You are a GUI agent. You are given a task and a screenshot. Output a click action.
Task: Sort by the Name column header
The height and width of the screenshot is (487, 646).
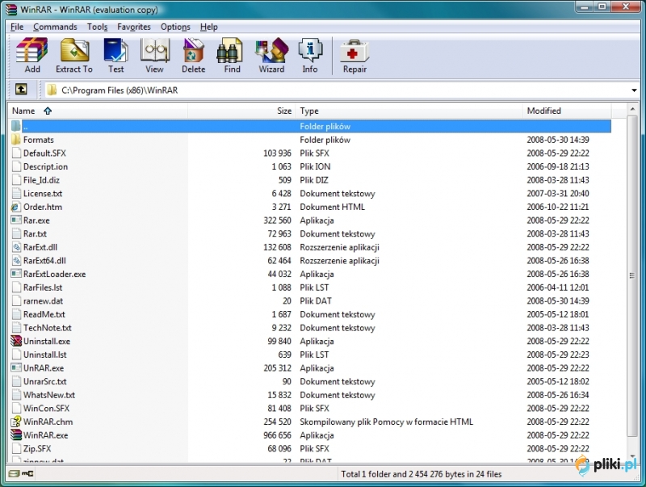pos(98,111)
